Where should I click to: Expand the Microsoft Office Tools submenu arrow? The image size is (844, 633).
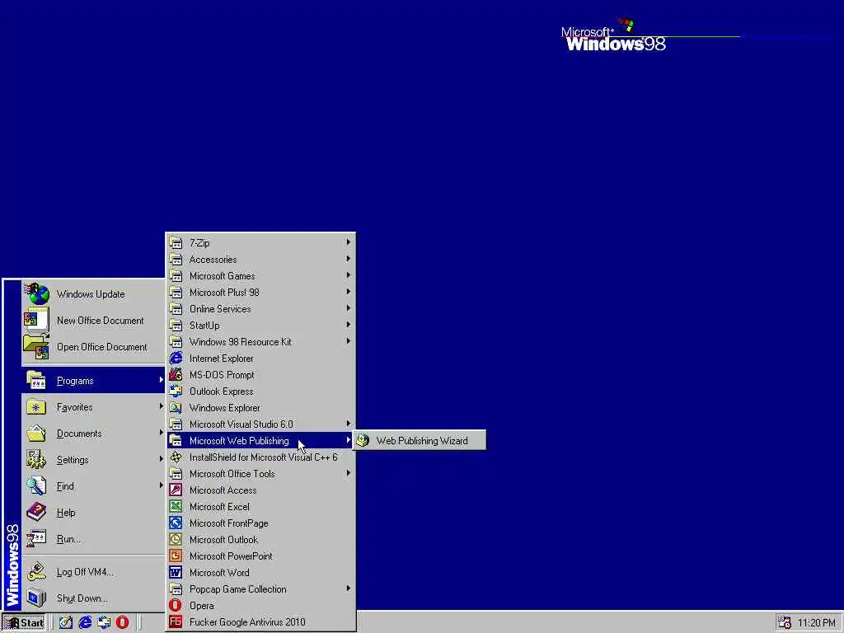(349, 473)
